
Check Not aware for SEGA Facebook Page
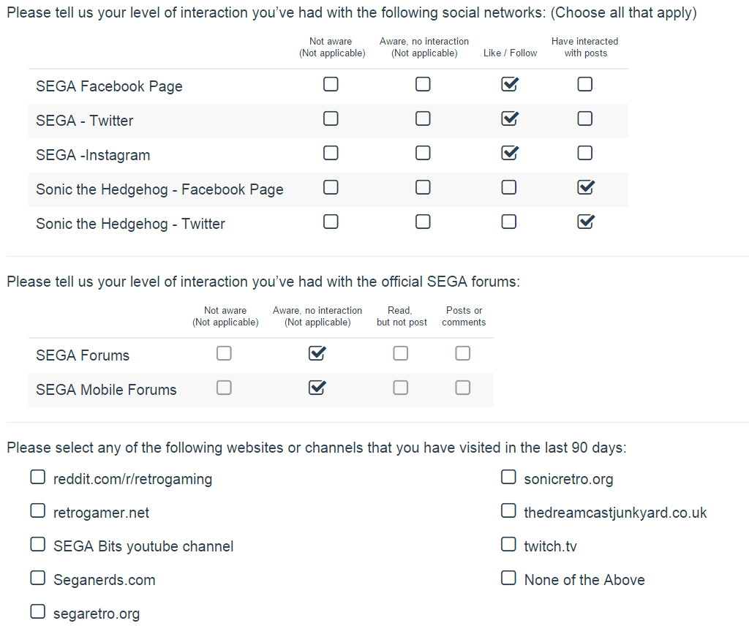point(331,85)
